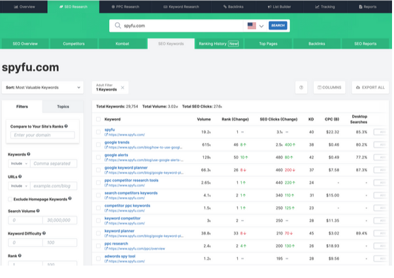The image size is (394, 278).
Task: Open the Keywords Include dropdown
Action: click(19, 164)
